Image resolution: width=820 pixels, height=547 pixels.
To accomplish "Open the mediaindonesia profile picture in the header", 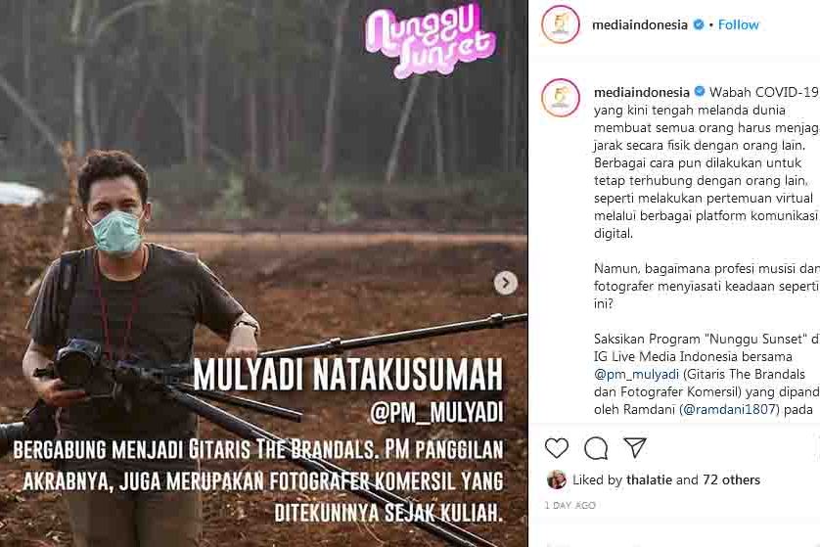I will (x=561, y=24).
